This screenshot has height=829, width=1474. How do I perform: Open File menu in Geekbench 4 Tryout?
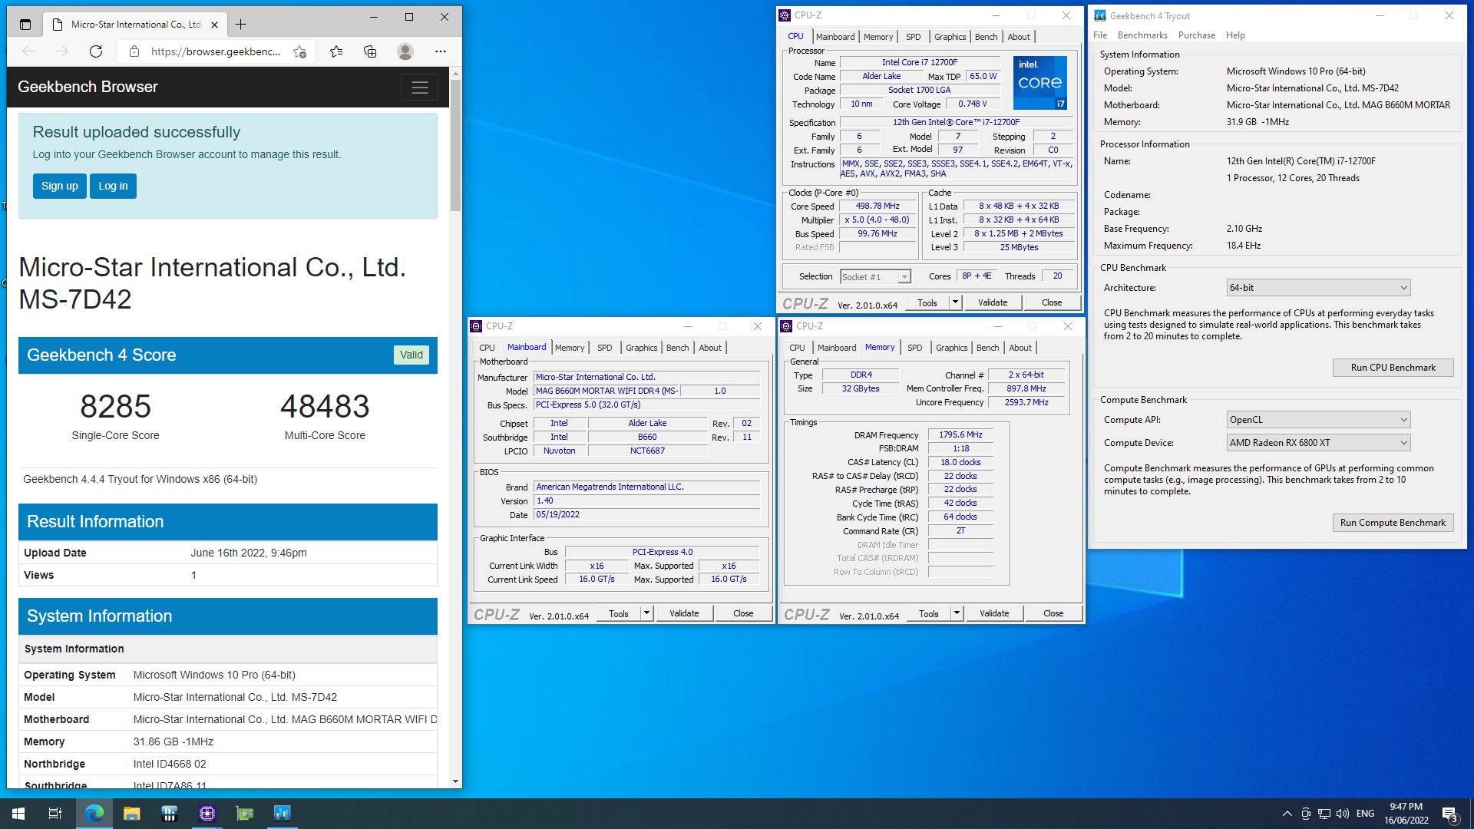(1100, 35)
